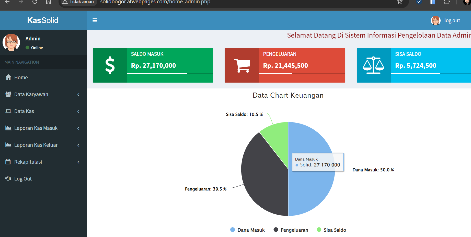Click the shopping cart Pengeluaran icon
Screen dimensions: 471x237
pyautogui.click(x=242, y=65)
